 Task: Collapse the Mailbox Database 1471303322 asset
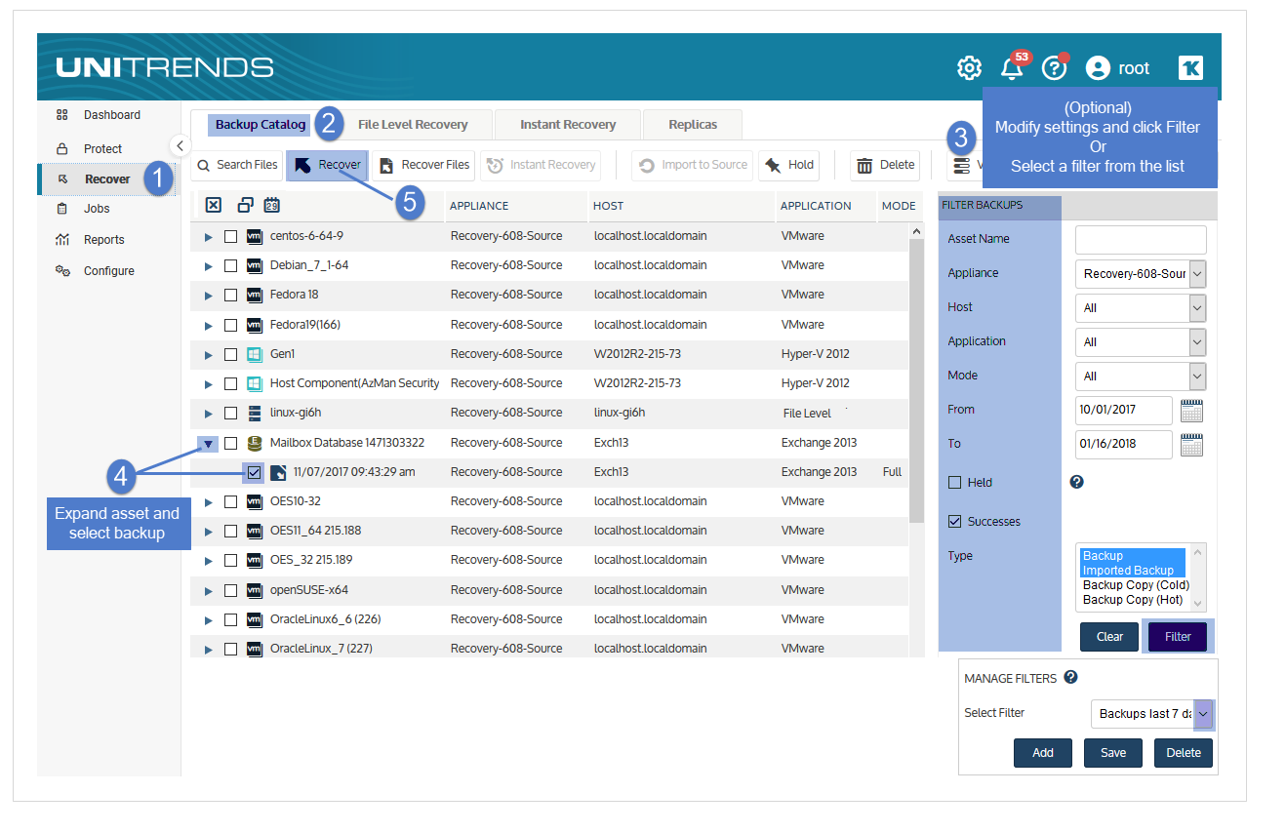click(208, 443)
